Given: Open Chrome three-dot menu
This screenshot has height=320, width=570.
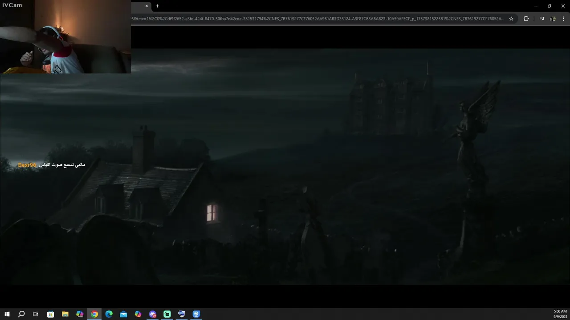Looking at the screenshot, I should 563,19.
